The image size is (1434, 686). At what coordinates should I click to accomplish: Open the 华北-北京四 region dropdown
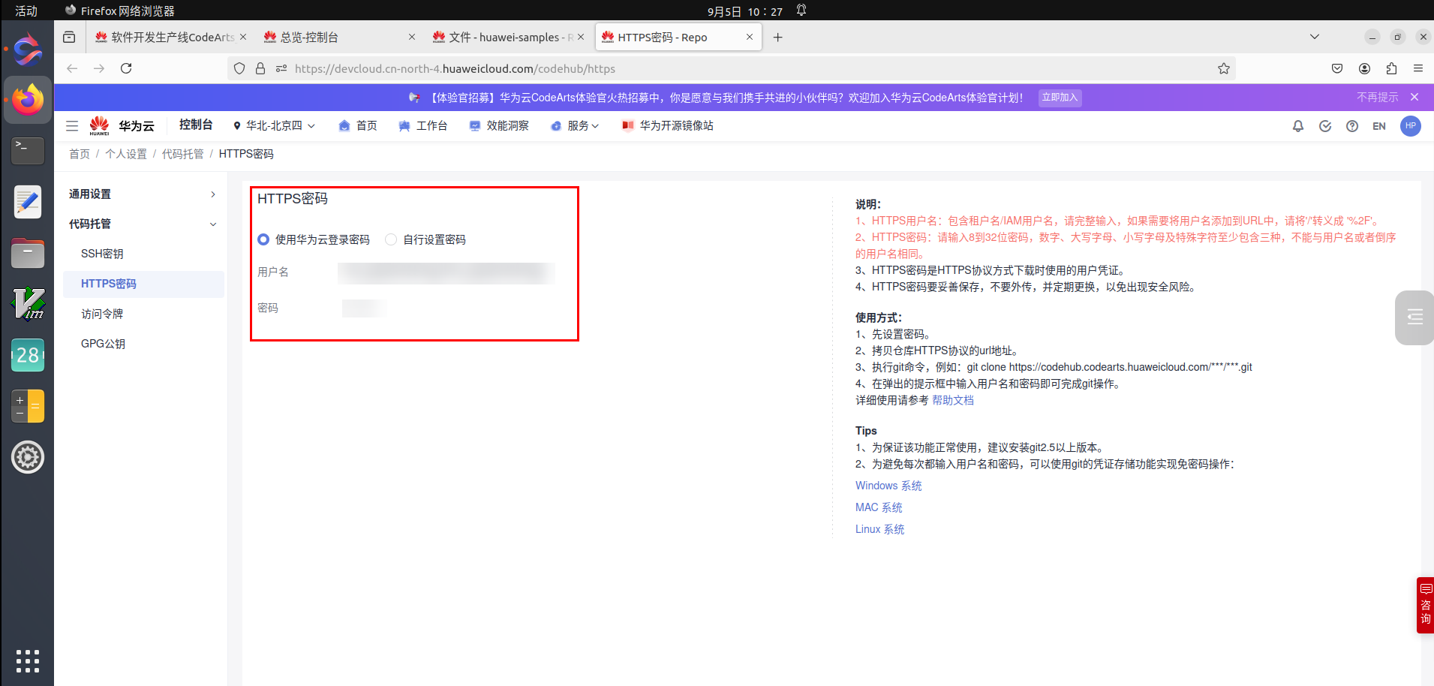274,126
